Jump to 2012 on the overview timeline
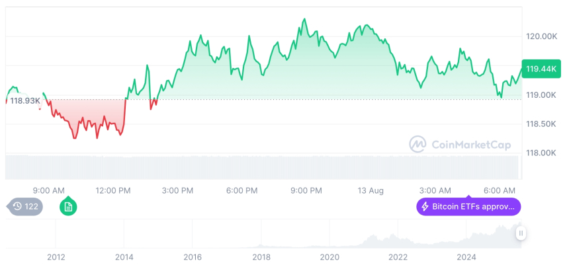The height and width of the screenshot is (265, 569). (56, 256)
